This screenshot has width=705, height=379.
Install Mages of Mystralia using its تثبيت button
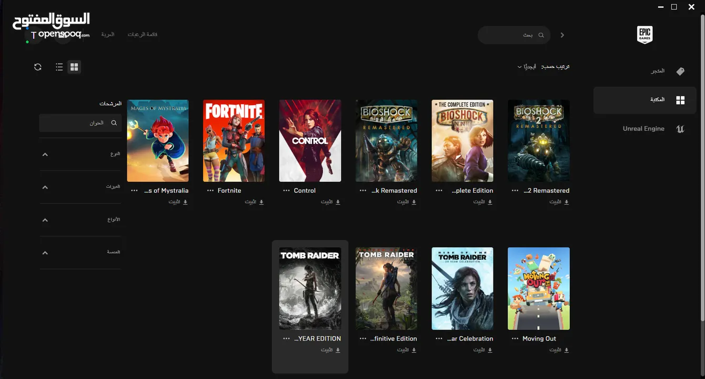pyautogui.click(x=178, y=202)
